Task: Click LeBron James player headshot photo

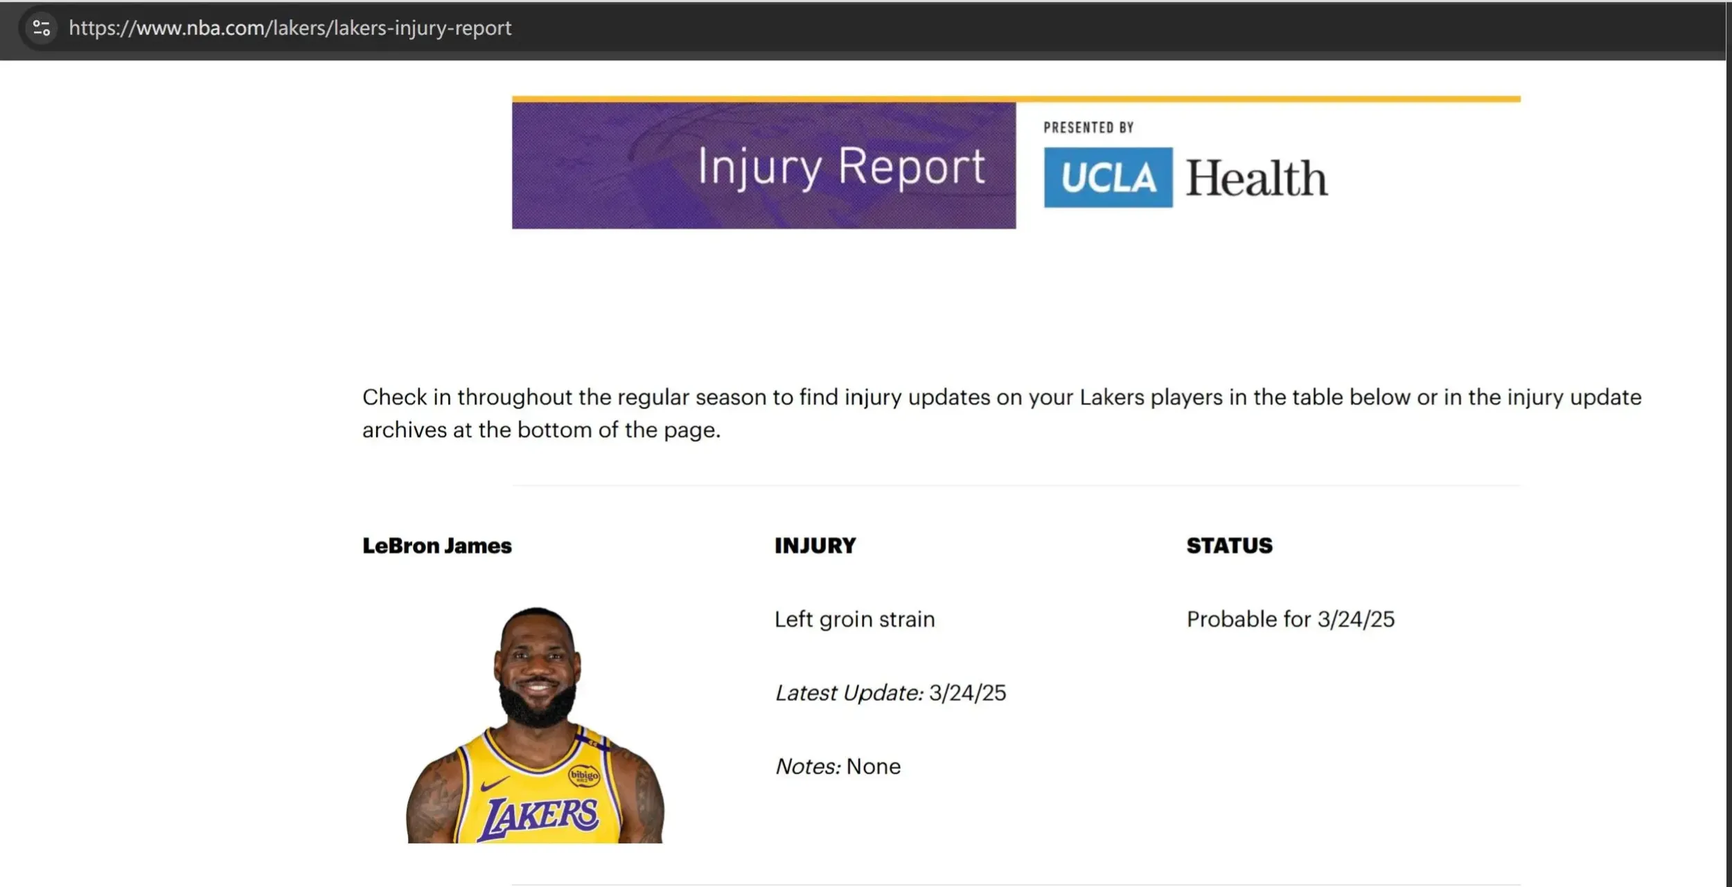Action: (x=535, y=724)
